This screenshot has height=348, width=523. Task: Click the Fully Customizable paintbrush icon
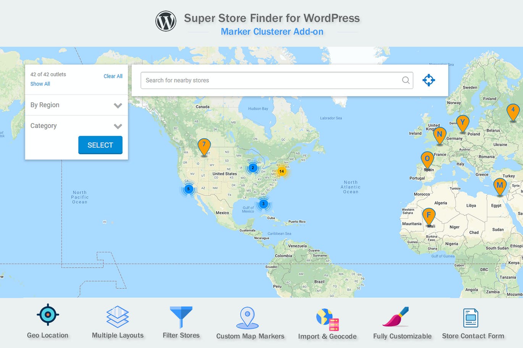point(395,317)
